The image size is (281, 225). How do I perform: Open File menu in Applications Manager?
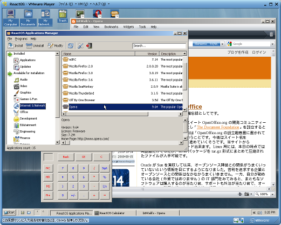10,39
